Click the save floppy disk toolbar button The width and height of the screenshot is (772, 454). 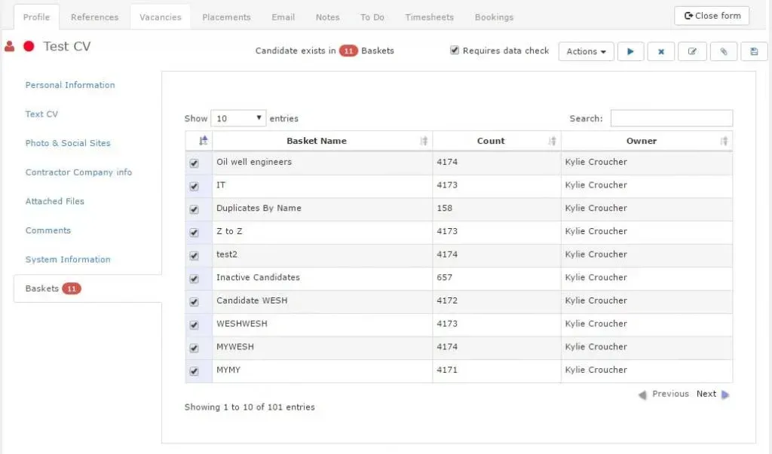tap(754, 51)
